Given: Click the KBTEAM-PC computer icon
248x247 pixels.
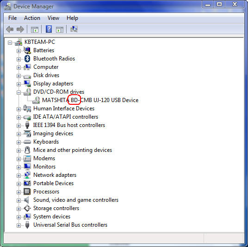Looking at the screenshot, I should (x=19, y=42).
